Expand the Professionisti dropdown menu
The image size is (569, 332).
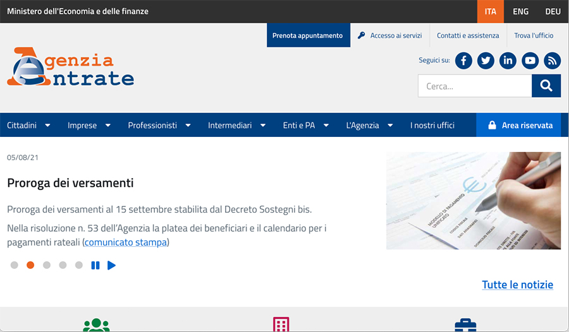pos(159,126)
